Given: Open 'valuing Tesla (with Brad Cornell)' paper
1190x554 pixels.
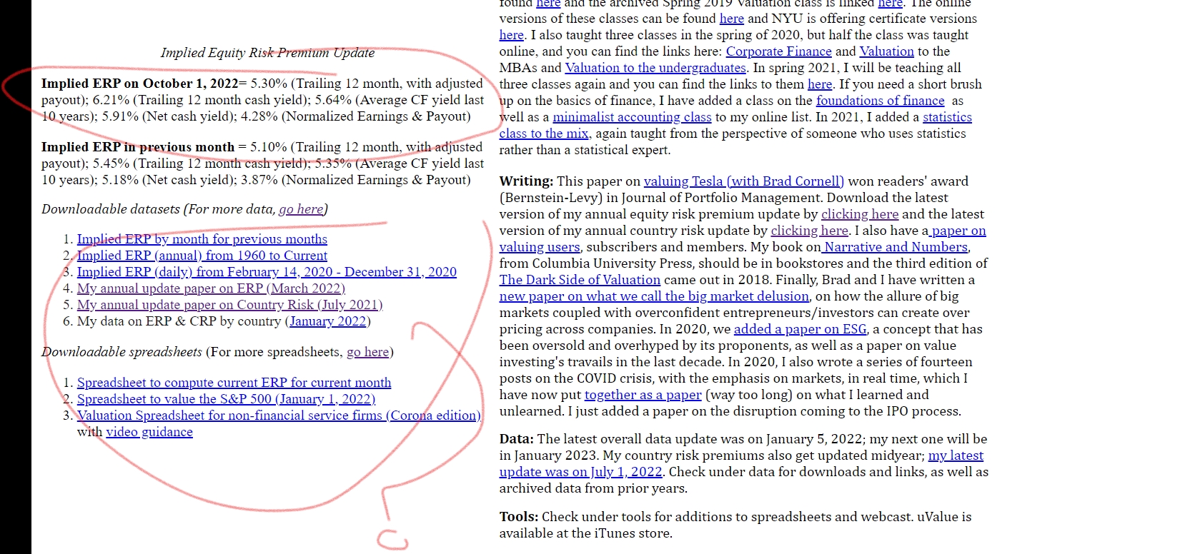Looking at the screenshot, I should tap(744, 181).
